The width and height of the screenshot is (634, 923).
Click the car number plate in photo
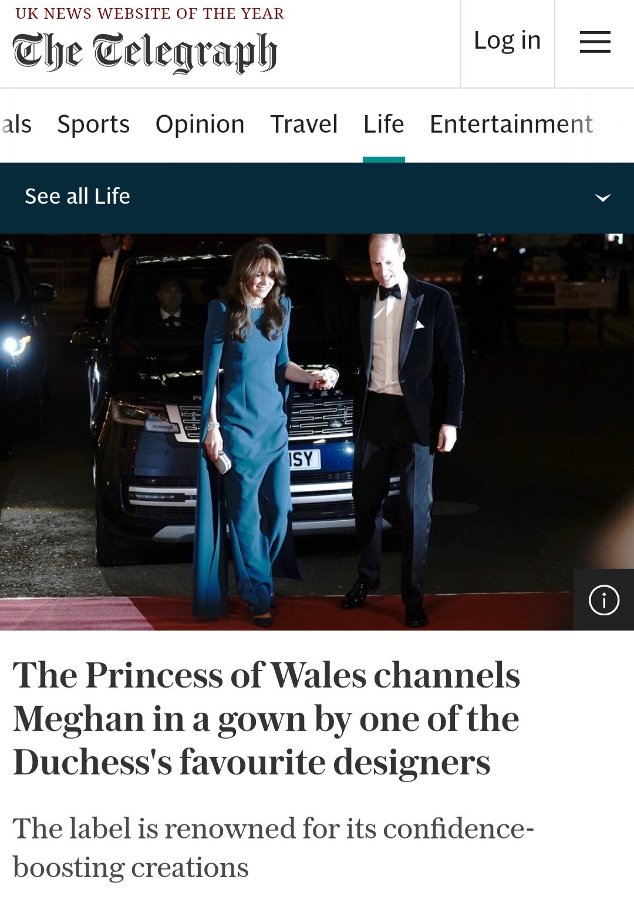tap(304, 459)
